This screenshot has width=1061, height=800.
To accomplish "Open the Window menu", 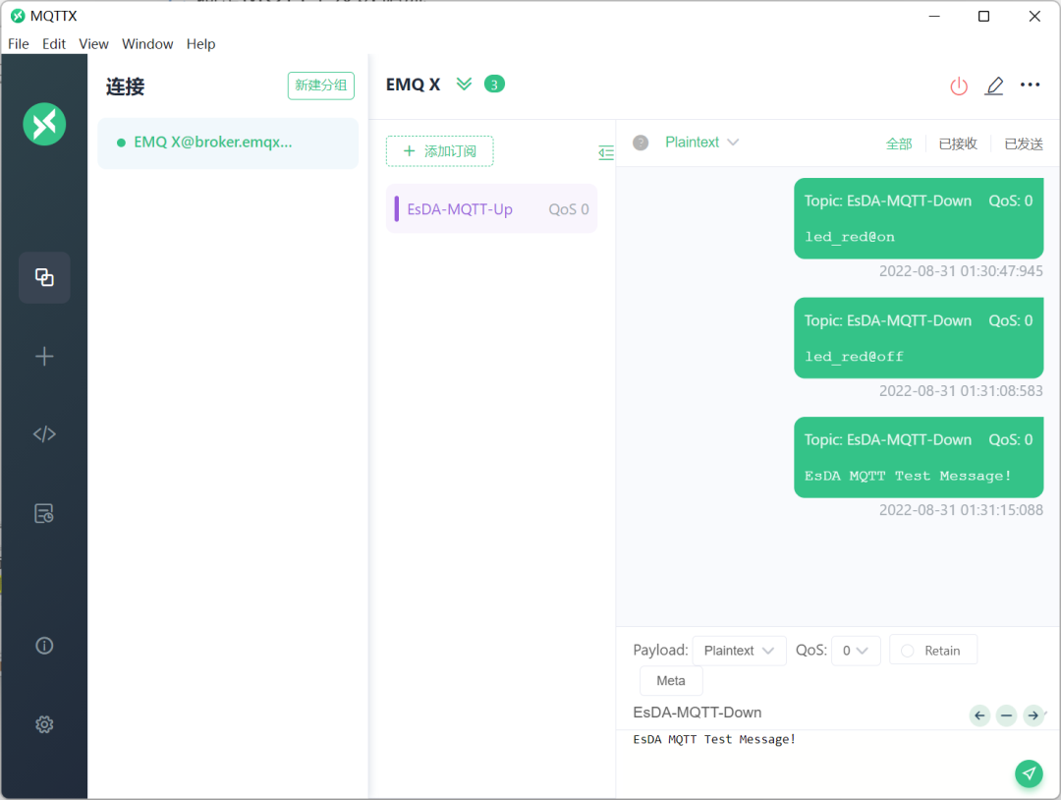I will [146, 44].
